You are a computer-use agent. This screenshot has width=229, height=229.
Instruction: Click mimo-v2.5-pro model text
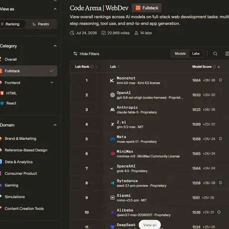pyautogui.click(x=128, y=200)
